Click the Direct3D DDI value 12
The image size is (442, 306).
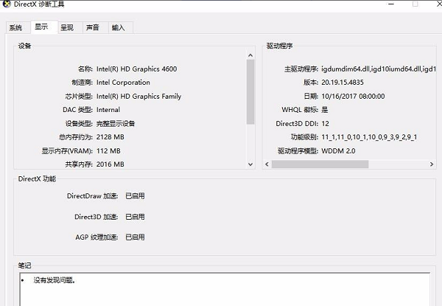(x=326, y=124)
